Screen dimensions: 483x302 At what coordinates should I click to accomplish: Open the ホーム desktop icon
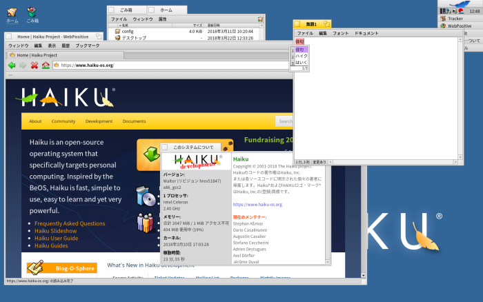[x=12, y=15]
